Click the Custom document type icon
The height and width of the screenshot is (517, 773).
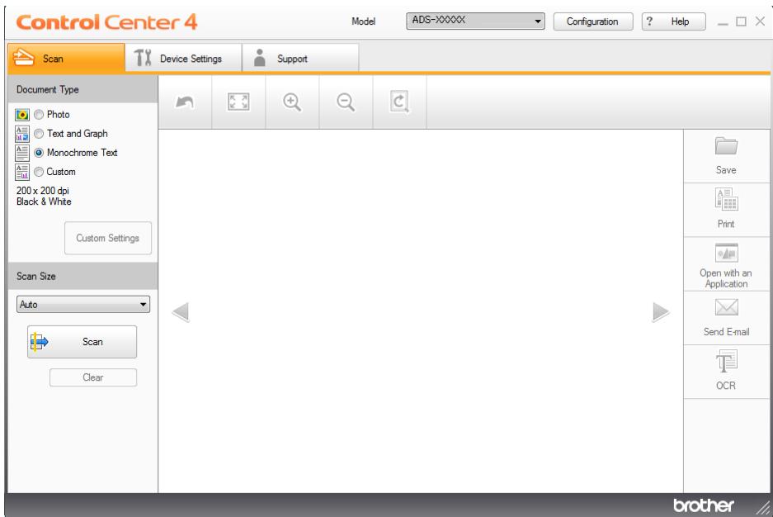pos(22,172)
